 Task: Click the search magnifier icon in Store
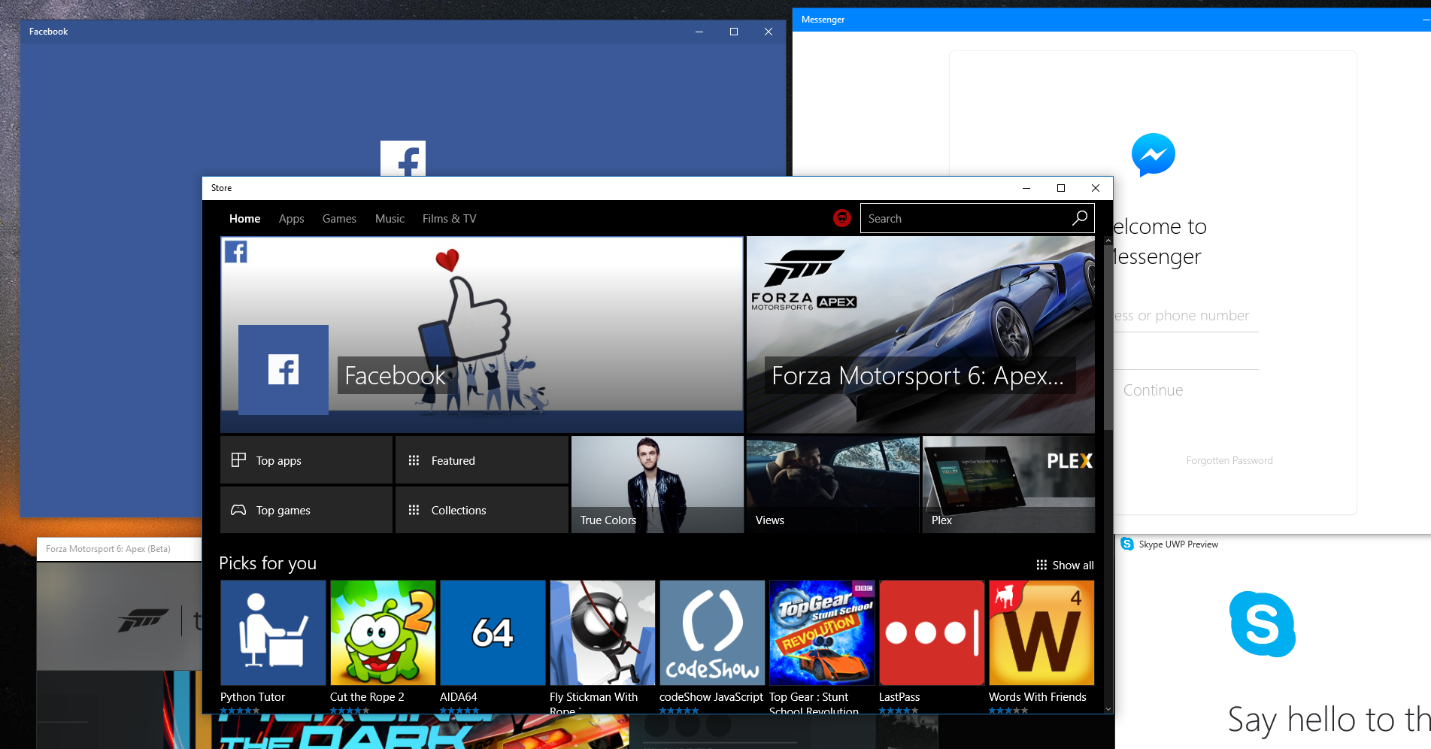click(x=1079, y=218)
